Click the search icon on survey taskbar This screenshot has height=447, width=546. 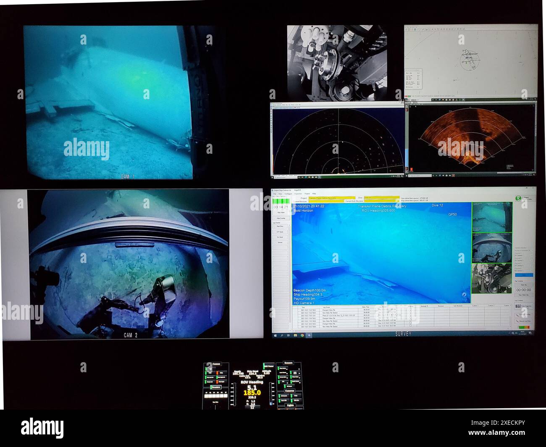282,335
